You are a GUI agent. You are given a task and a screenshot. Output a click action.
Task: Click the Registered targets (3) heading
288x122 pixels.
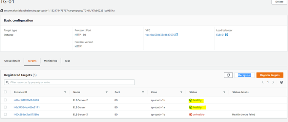point(20,75)
